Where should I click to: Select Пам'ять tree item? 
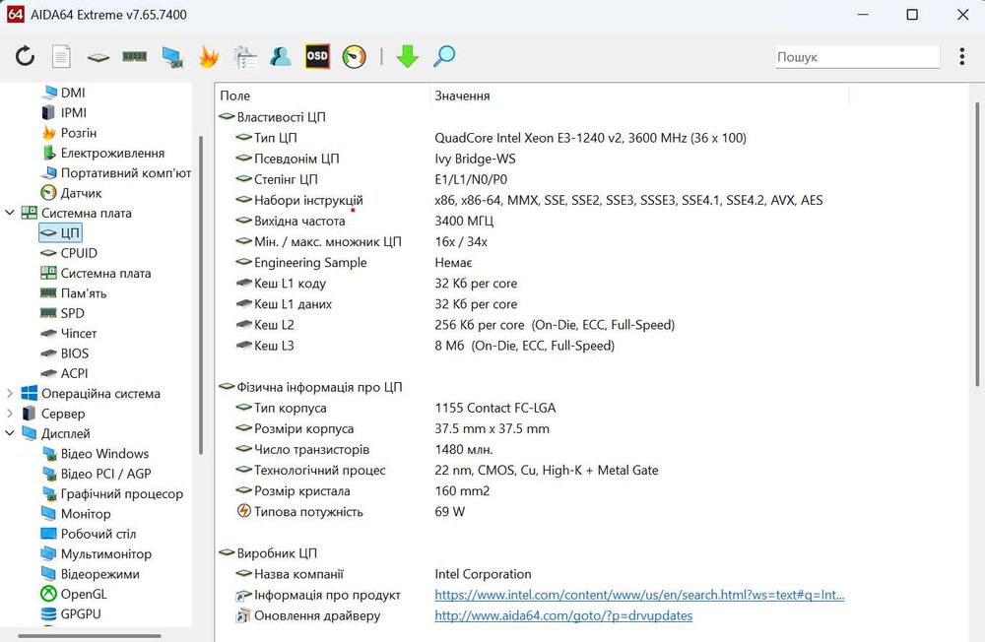74,293
